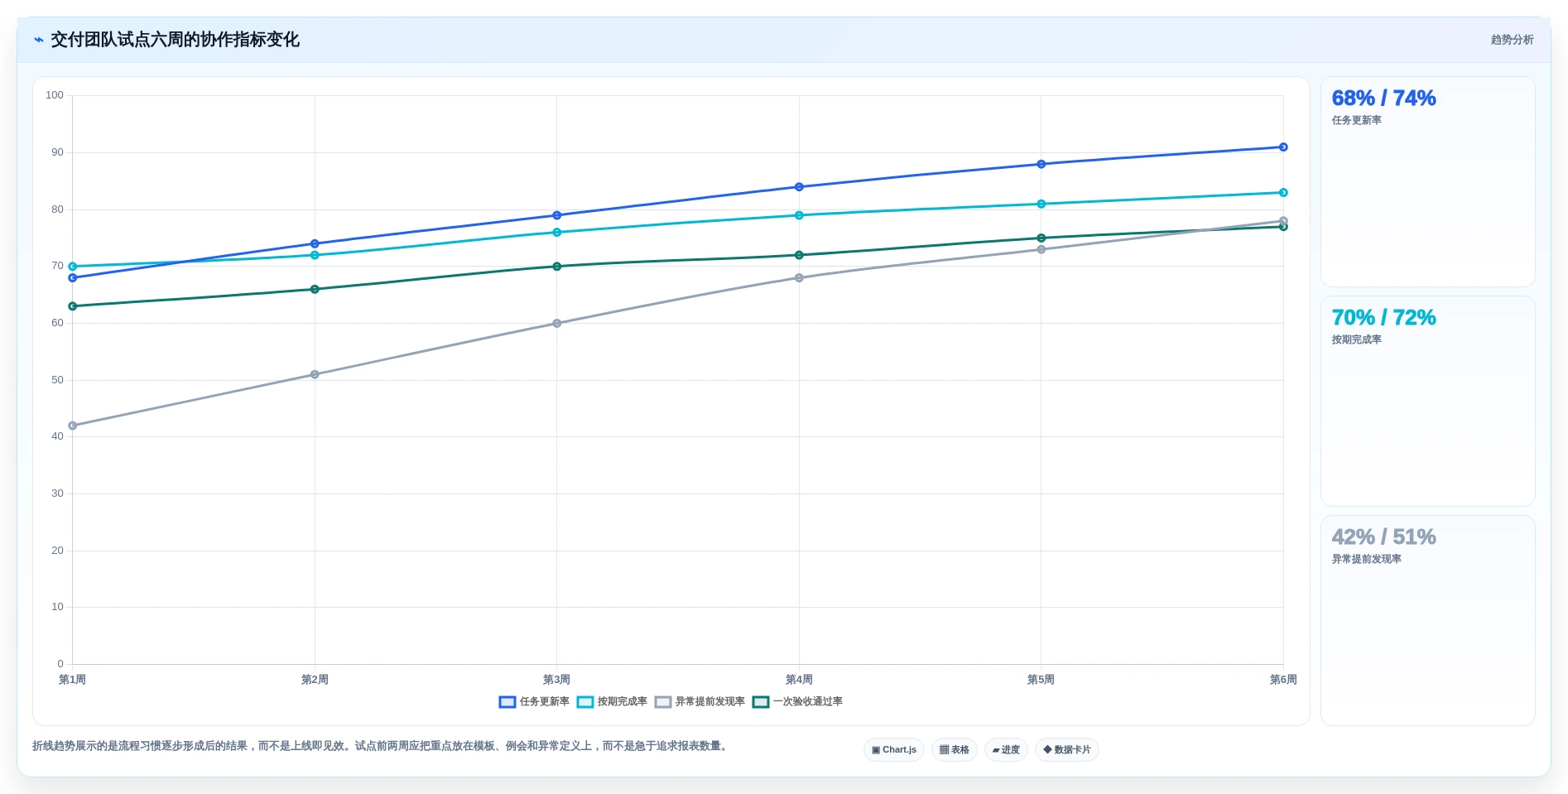Click the 表格 tag chip

click(955, 750)
